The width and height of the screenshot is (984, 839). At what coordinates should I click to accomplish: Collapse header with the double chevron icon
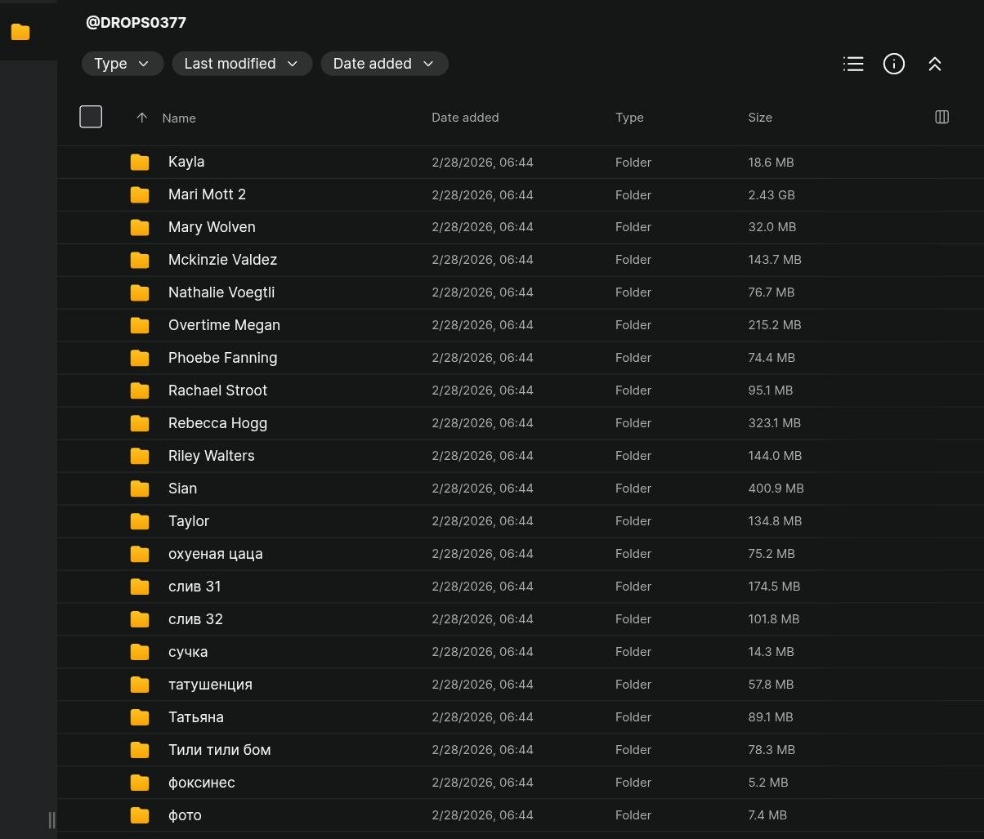click(935, 64)
